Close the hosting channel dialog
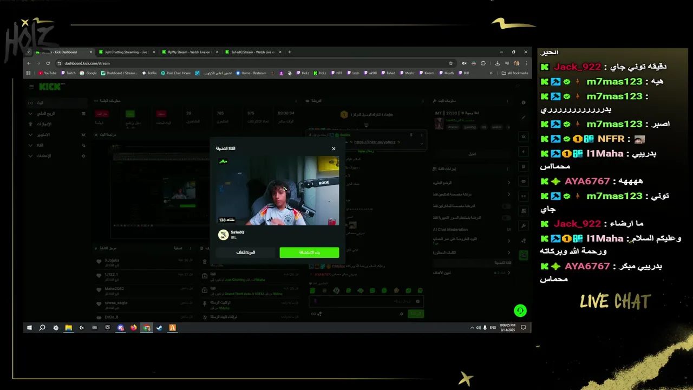 click(x=334, y=148)
